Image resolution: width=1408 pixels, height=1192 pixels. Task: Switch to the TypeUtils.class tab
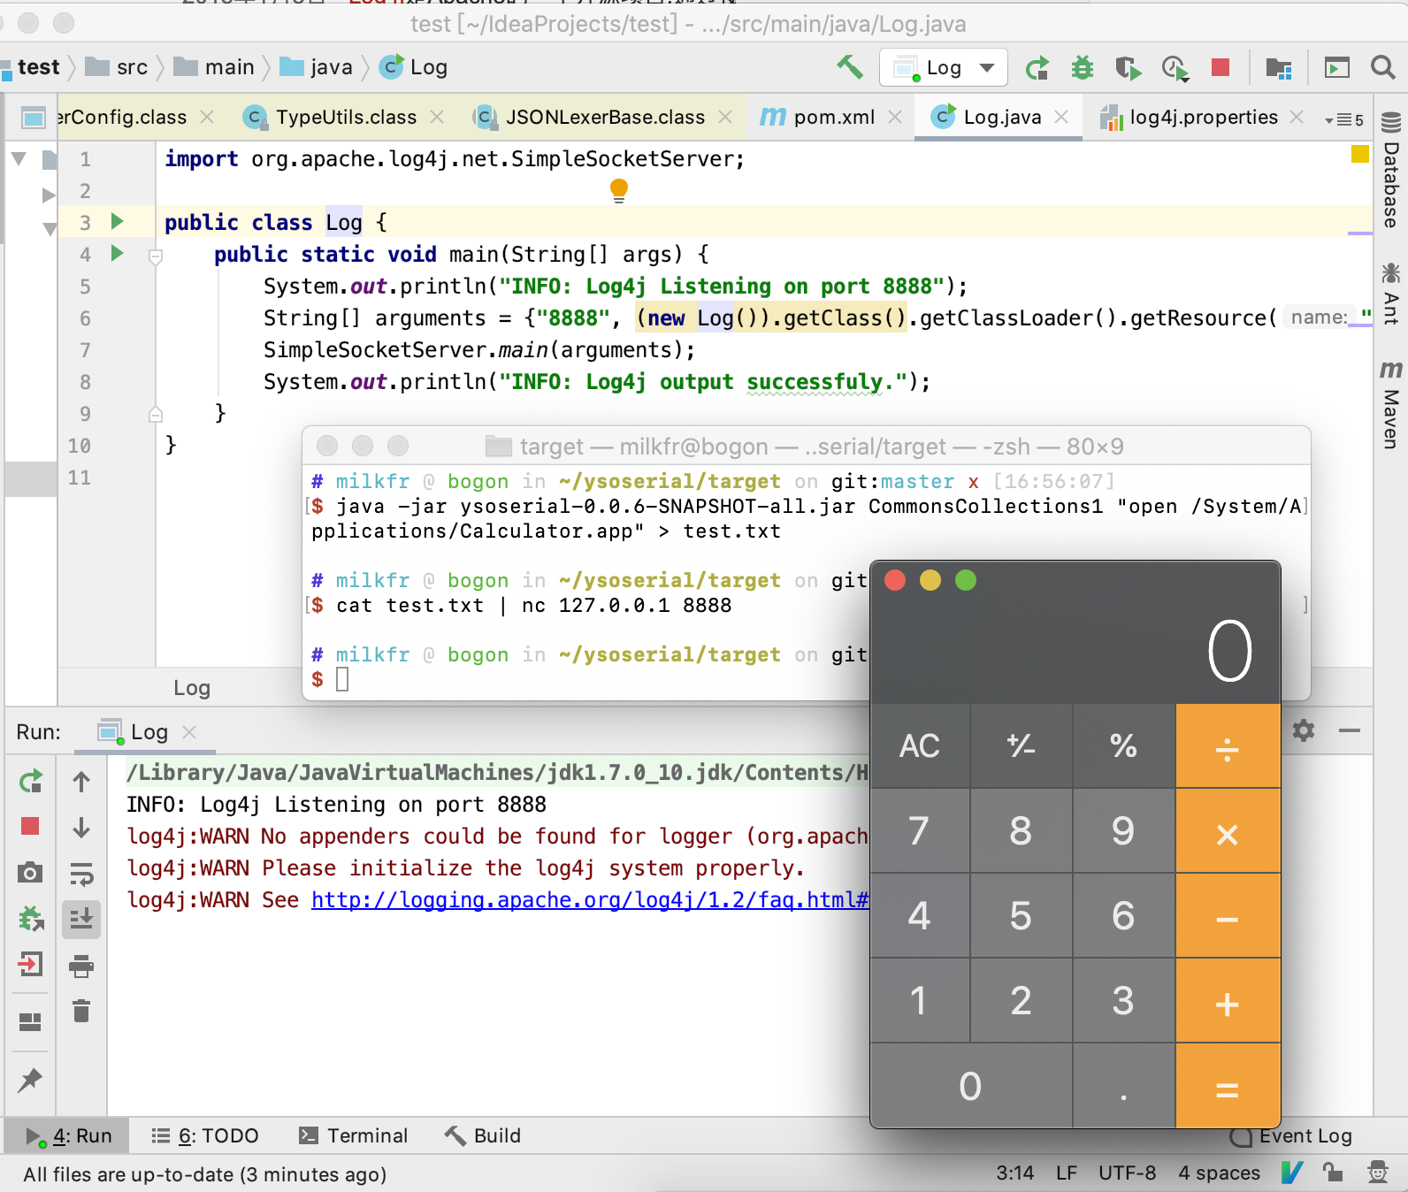click(x=346, y=117)
